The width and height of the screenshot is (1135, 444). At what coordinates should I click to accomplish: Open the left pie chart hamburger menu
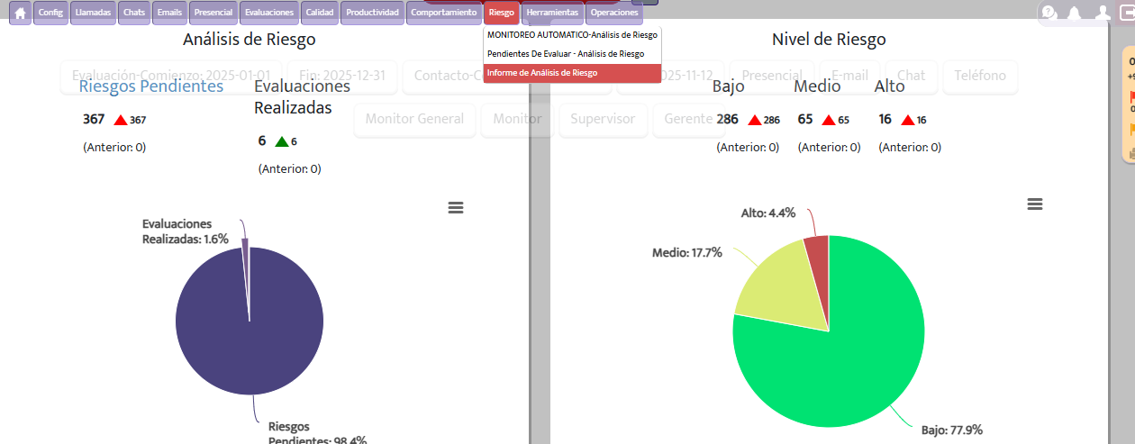456,207
